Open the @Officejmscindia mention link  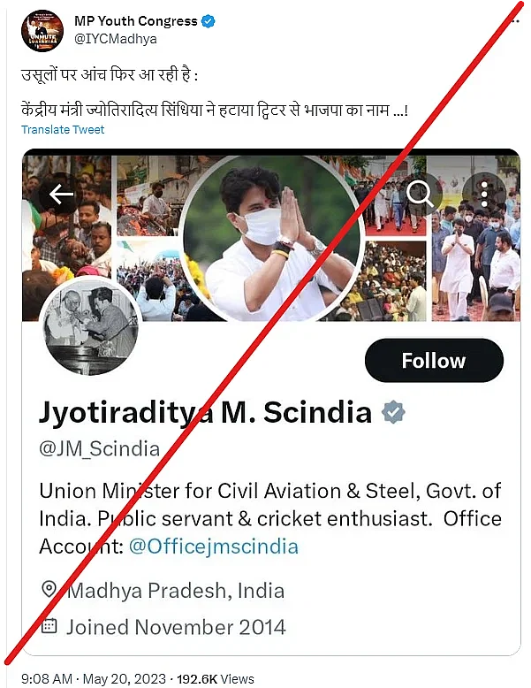[x=213, y=546]
